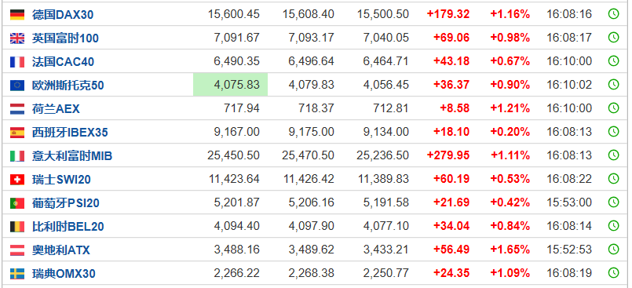Click the clock icon in 英国富时100 row

pos(613,38)
